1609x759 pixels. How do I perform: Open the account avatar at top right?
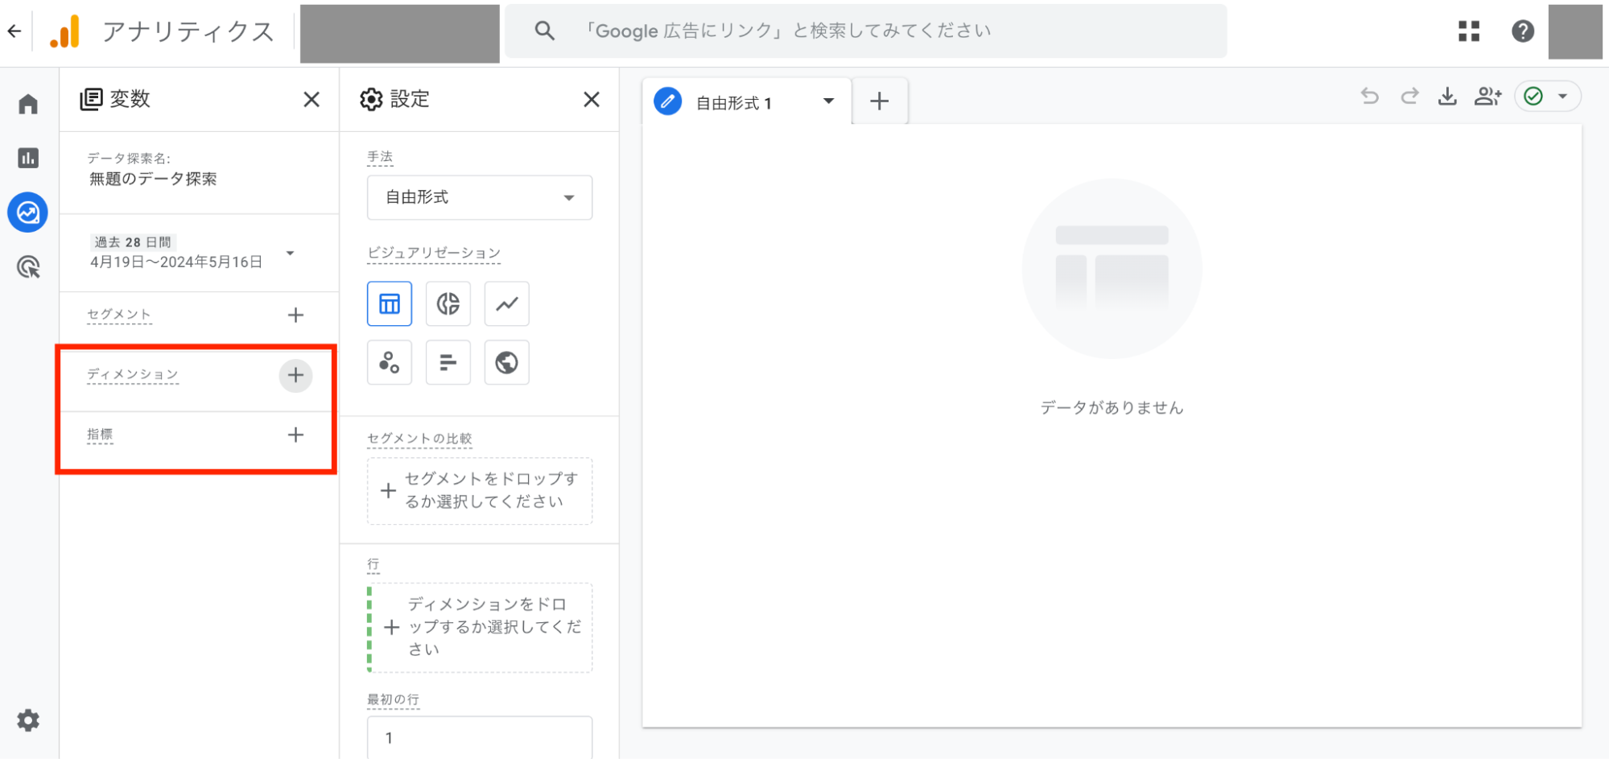[1575, 31]
